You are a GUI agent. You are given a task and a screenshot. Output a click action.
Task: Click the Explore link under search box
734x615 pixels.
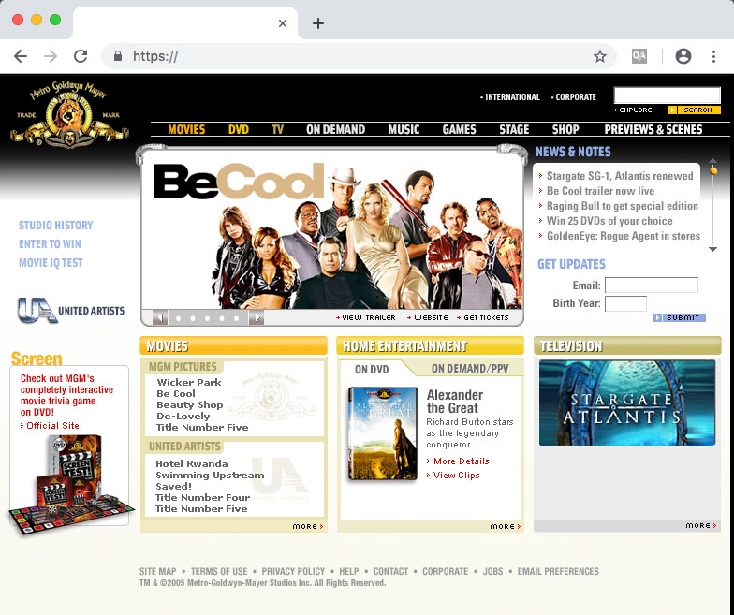pos(633,110)
